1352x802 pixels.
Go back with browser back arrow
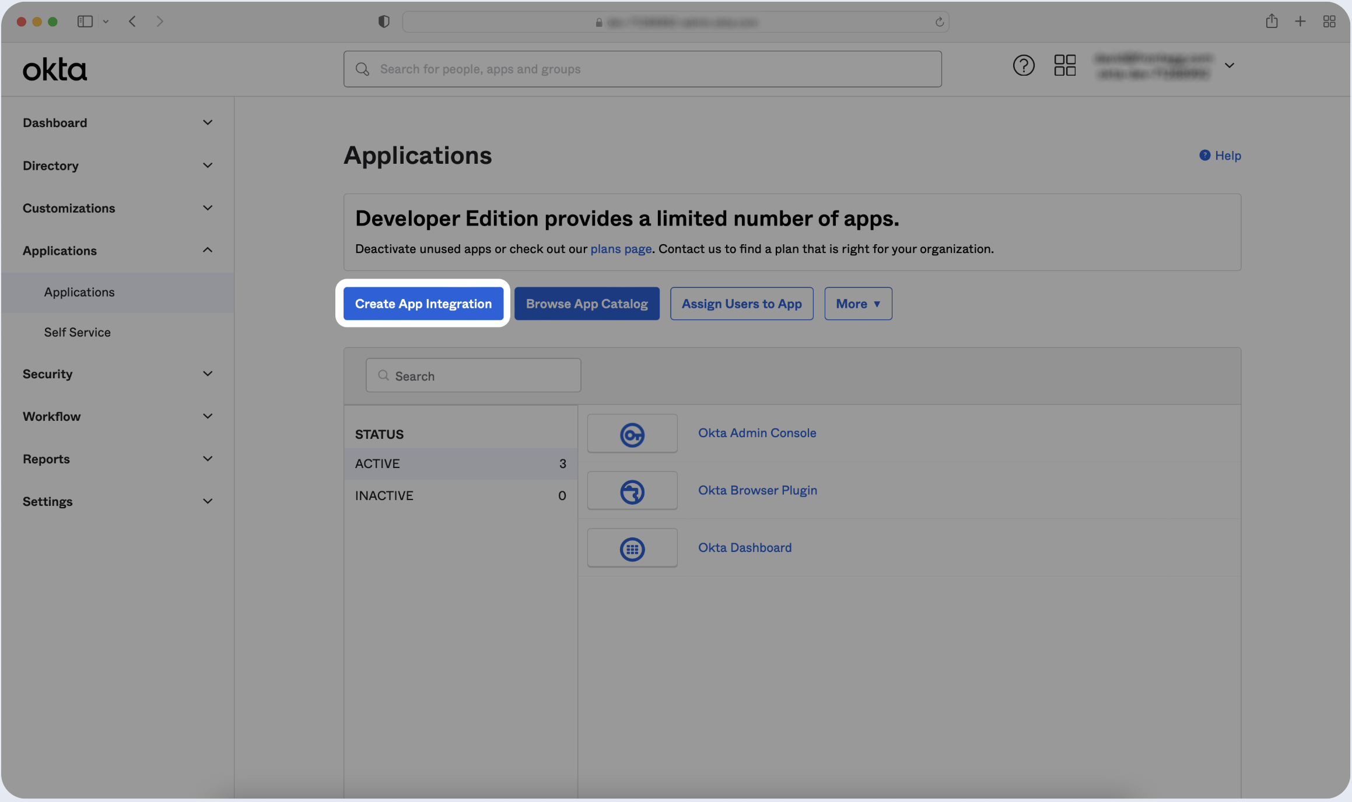(132, 22)
